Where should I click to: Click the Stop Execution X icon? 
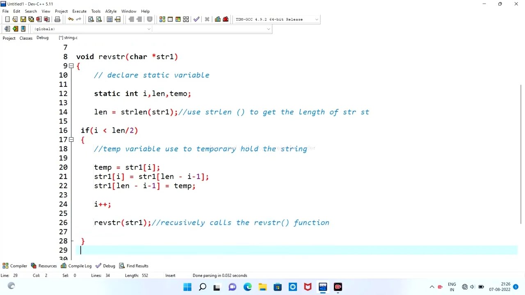tap(207, 19)
